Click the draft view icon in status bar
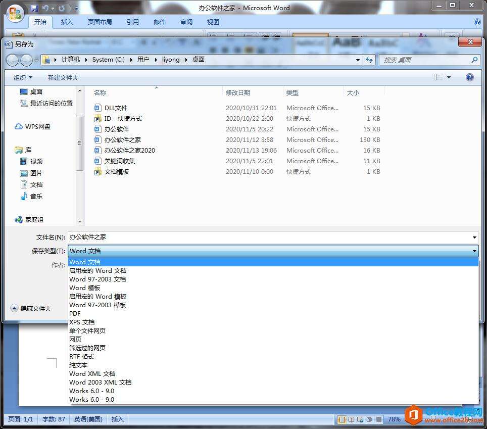The width and height of the screenshot is (487, 429). tap(379, 420)
